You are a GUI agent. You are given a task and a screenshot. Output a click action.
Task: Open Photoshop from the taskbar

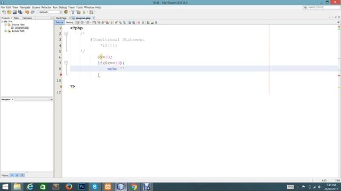(82, 187)
